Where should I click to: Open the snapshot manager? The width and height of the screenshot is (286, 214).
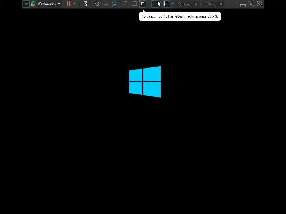(114, 4)
